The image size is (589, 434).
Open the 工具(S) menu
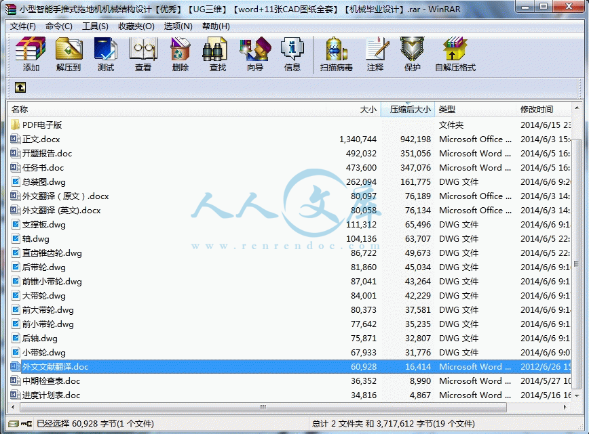click(x=95, y=26)
